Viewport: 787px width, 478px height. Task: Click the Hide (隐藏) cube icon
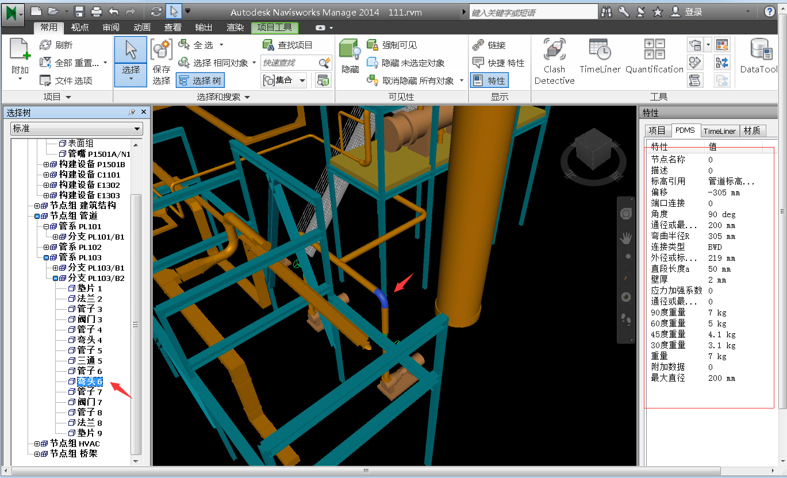point(349,49)
